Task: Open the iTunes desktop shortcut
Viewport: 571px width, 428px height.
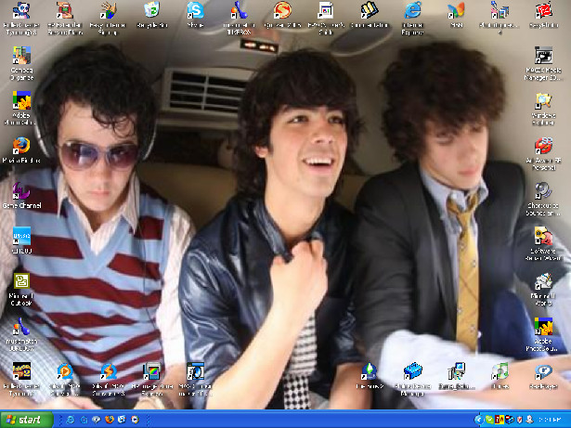Action: coord(500,371)
